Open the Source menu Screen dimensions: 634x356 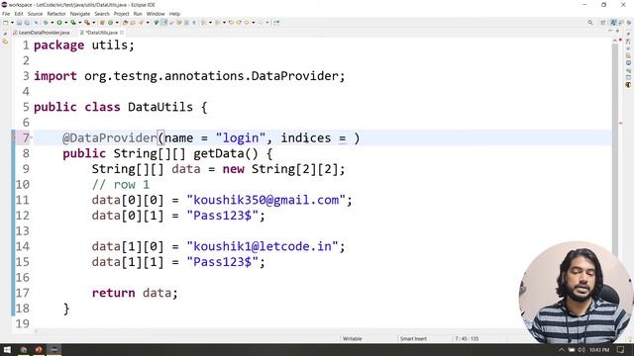[x=35, y=14]
